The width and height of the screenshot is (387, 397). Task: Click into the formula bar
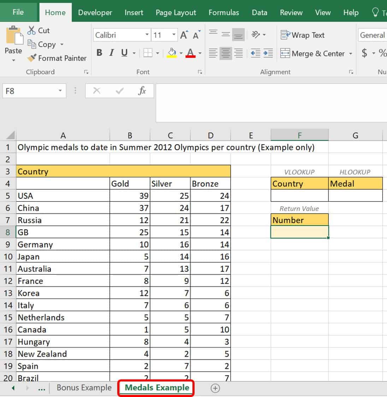click(x=271, y=103)
